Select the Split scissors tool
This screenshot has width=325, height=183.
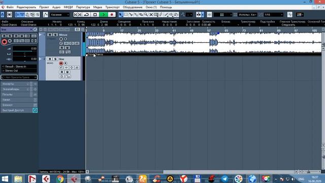pos(131,15)
